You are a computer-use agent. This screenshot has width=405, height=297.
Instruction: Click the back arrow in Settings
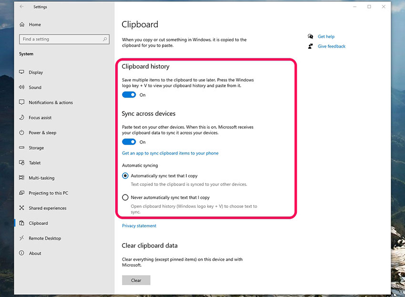(x=21, y=7)
